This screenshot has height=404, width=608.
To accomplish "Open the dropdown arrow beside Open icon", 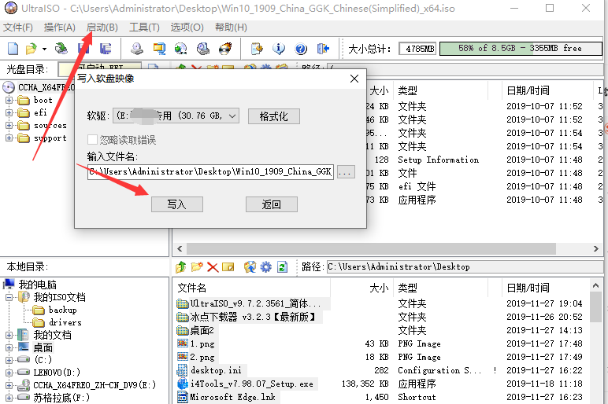I will [x=44, y=49].
